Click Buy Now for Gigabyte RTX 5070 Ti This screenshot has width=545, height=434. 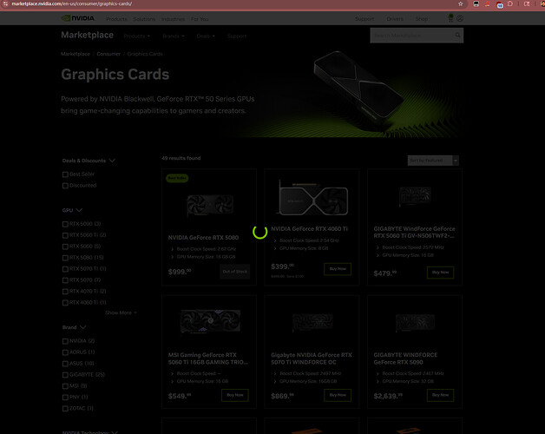point(338,395)
